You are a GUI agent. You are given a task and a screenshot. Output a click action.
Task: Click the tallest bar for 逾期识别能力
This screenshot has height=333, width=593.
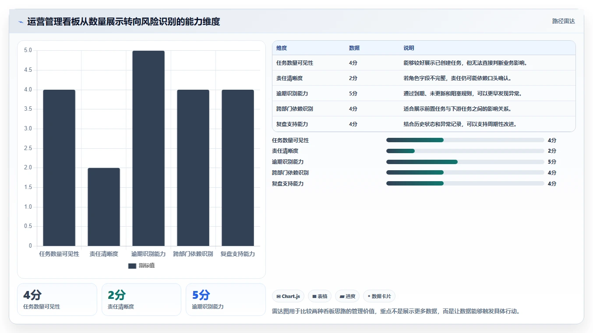point(148,148)
